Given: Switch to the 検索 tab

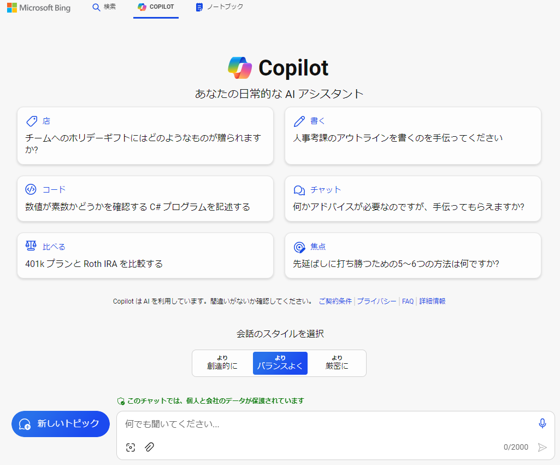Looking at the screenshot, I should [x=104, y=7].
